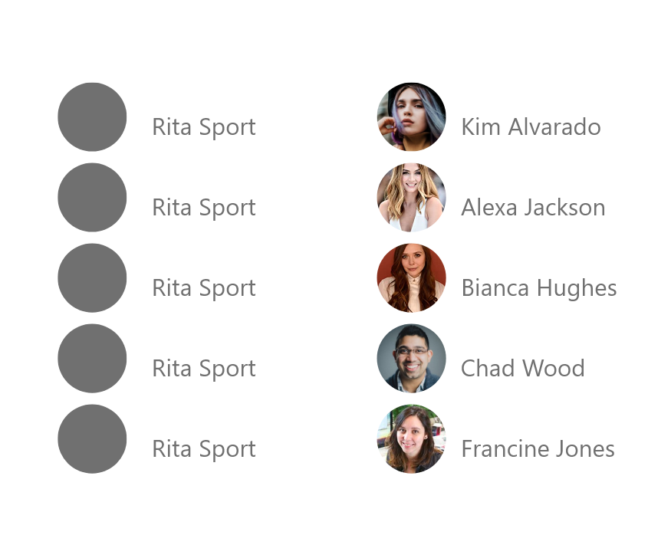Viewport: 671px width, 558px height.
Task: Click the Francine Jones name
Action: [x=538, y=449]
